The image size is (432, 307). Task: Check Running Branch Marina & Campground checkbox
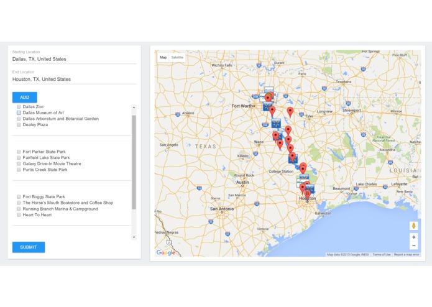[x=19, y=209]
